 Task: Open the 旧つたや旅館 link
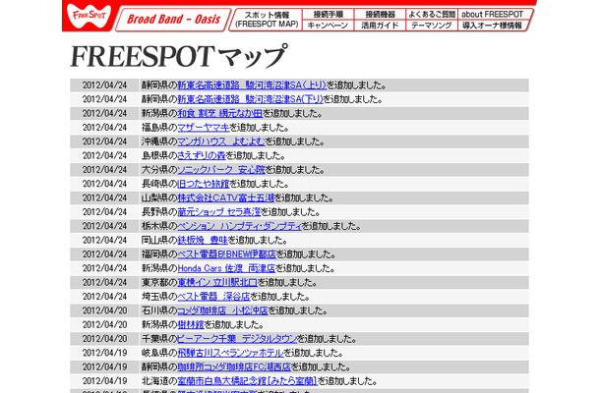pos(204,184)
